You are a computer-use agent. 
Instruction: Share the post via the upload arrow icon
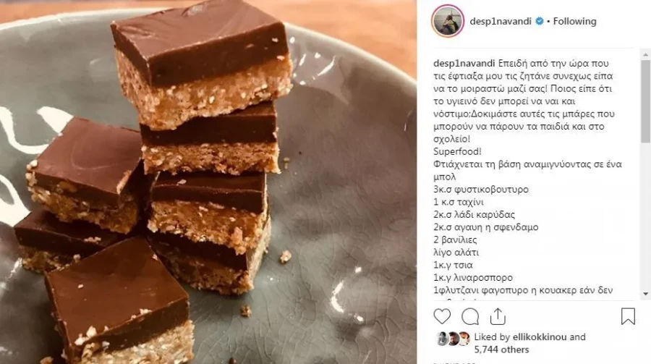[498, 317]
